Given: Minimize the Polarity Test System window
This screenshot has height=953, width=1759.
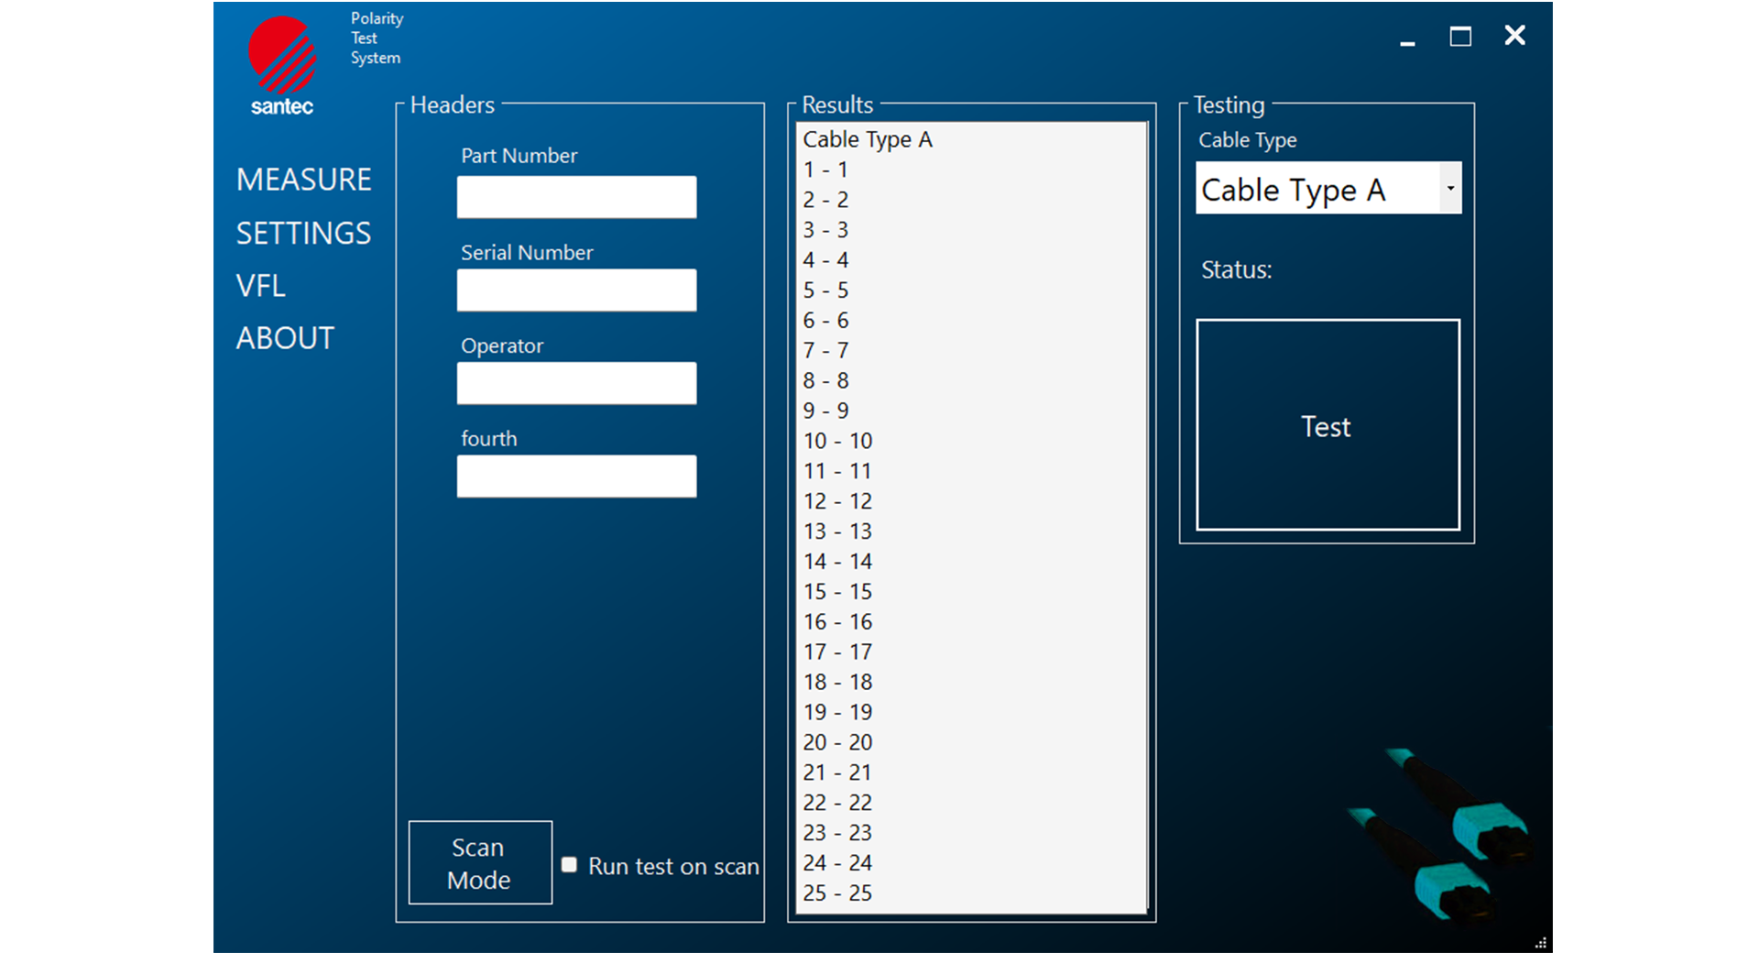Looking at the screenshot, I should point(1407,38).
